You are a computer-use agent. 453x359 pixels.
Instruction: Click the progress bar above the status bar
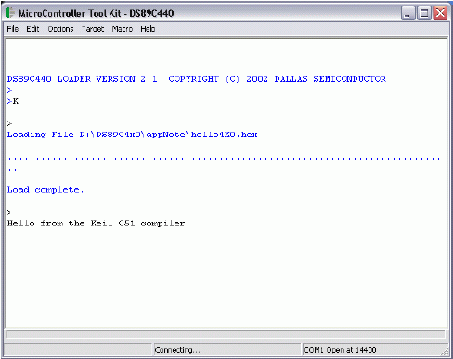226,334
